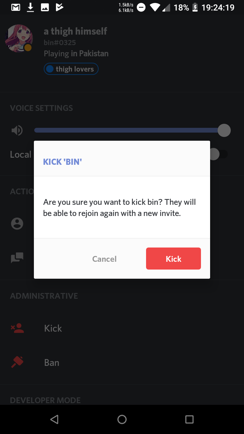244x434 pixels.
Task: Tap the download notification icon
Action: 30,7
